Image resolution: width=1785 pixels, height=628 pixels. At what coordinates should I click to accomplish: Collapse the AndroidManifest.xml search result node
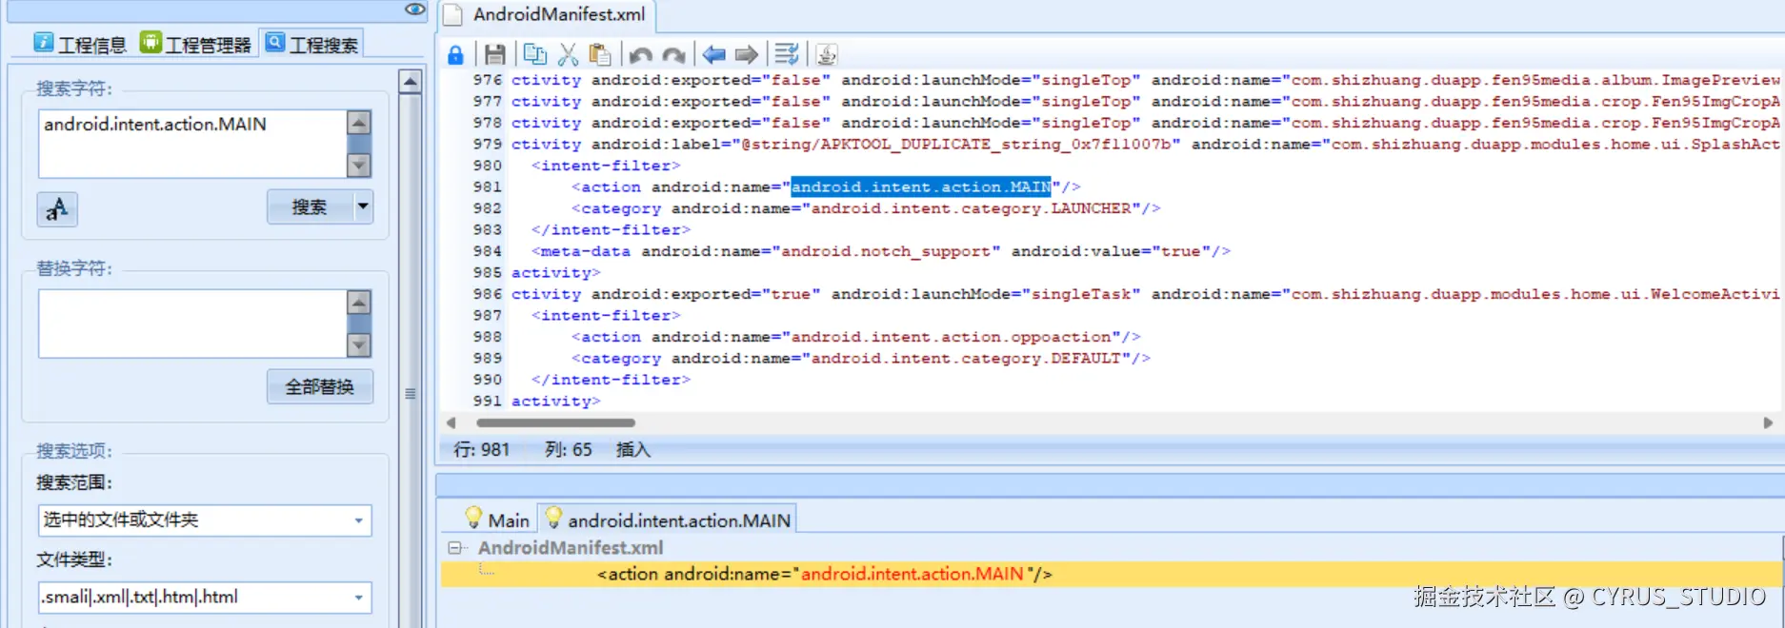(x=455, y=548)
